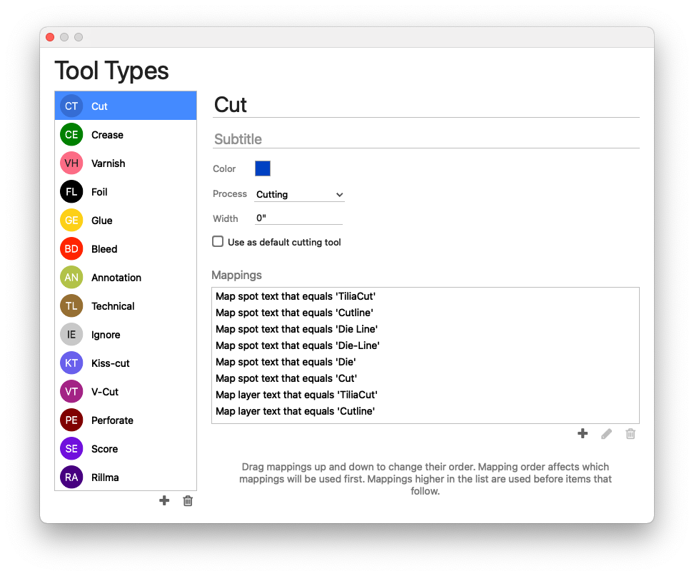
Task: Click the KT Kiss-cut badge
Action: (71, 363)
